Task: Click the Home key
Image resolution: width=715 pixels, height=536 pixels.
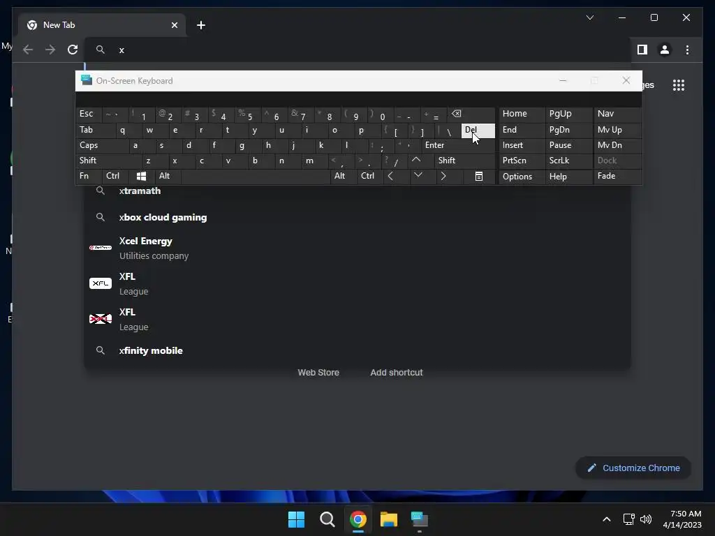Action: [x=522, y=114]
